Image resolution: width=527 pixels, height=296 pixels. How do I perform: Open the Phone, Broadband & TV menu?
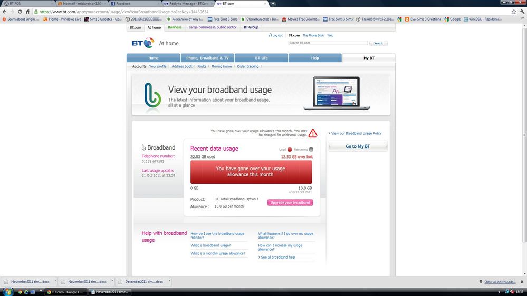(207, 58)
